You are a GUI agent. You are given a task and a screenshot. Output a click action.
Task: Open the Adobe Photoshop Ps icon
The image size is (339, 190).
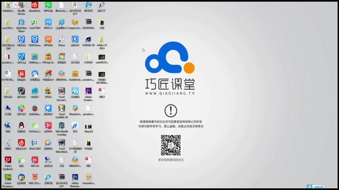(75, 177)
